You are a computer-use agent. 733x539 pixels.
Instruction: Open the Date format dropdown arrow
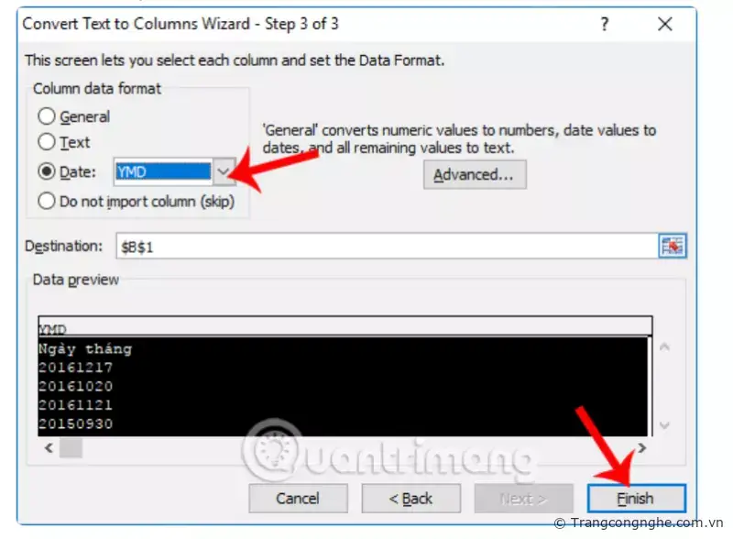point(224,171)
